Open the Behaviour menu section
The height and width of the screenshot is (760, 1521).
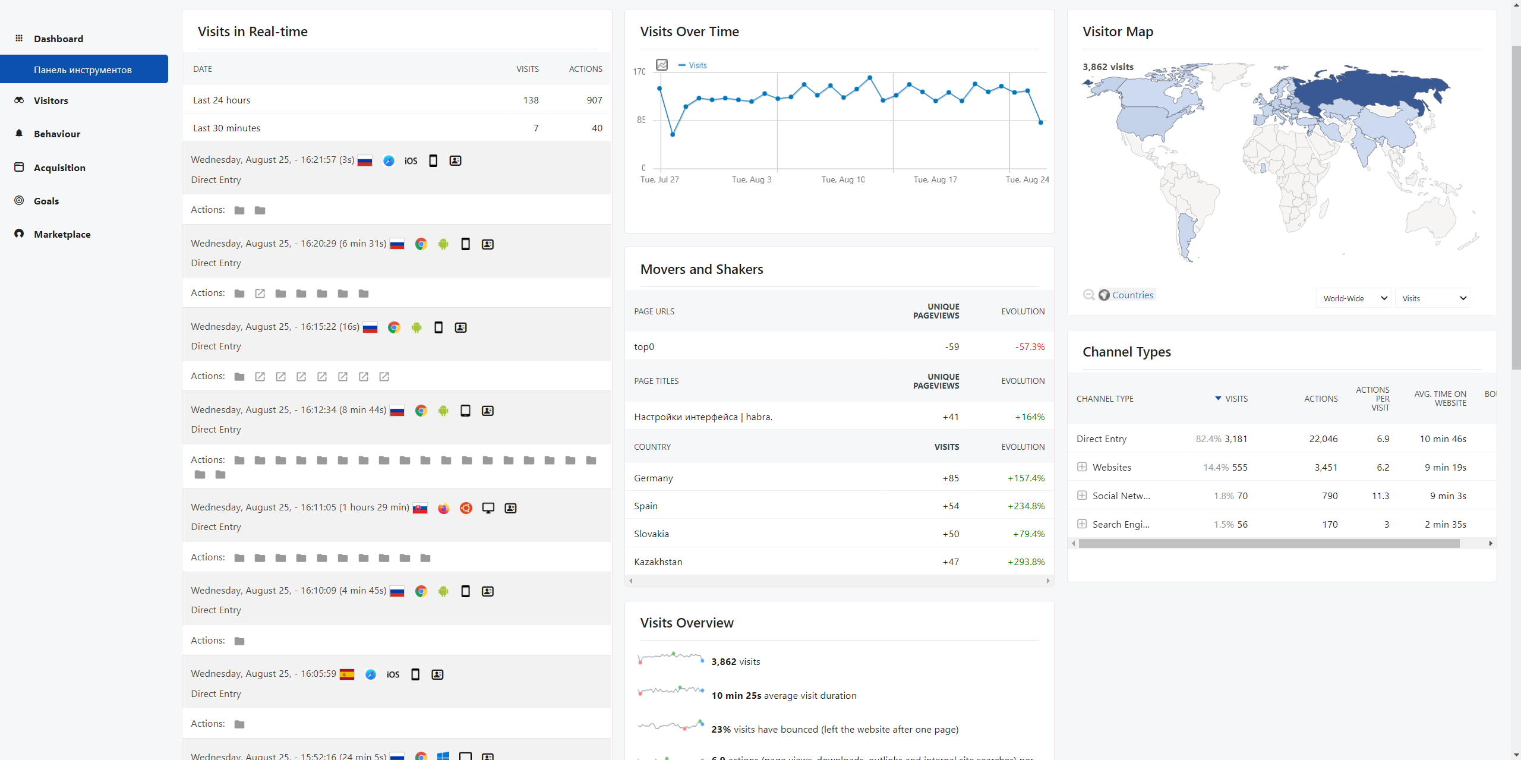click(x=57, y=134)
